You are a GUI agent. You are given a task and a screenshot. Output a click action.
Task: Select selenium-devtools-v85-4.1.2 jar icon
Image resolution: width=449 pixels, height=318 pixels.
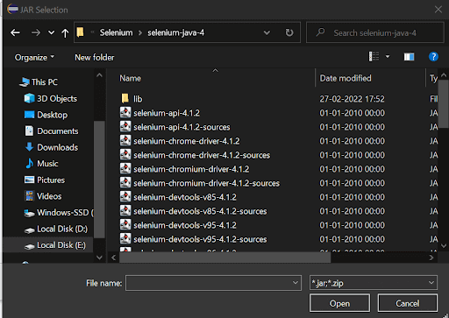click(125, 196)
